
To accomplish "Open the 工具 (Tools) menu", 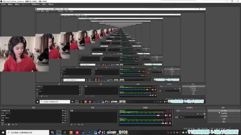I will point(44,4).
